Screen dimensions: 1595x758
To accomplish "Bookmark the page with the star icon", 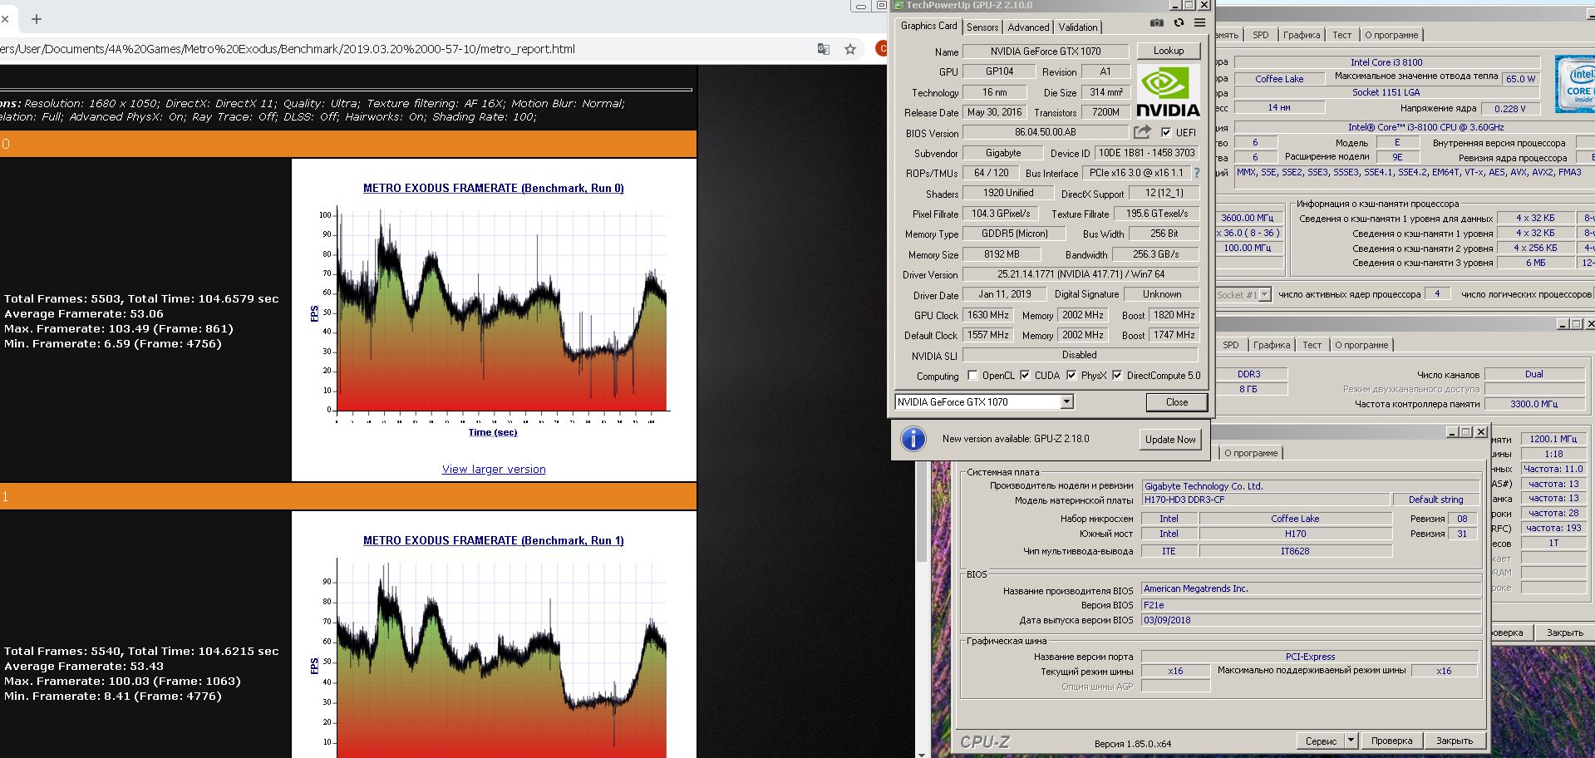I will tap(850, 49).
